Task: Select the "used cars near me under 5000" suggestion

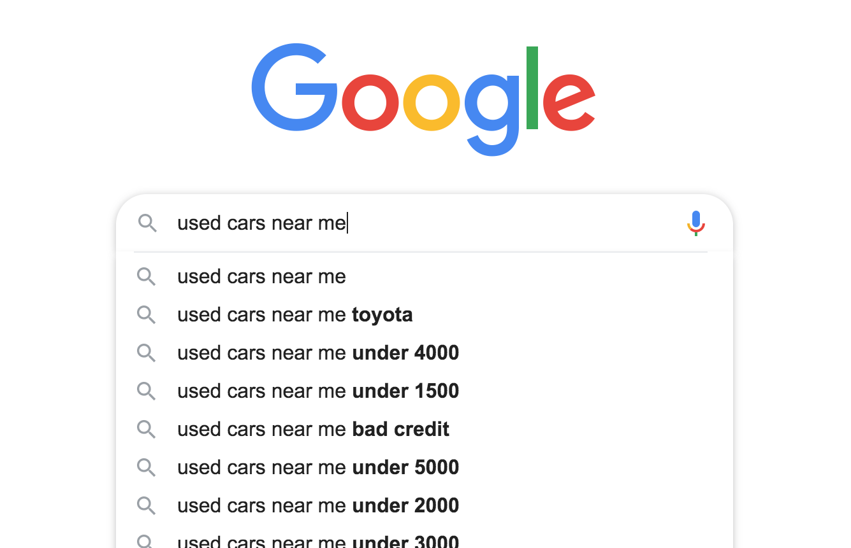Action: point(317,467)
